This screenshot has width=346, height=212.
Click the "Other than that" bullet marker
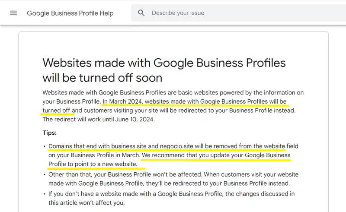pos(44,175)
